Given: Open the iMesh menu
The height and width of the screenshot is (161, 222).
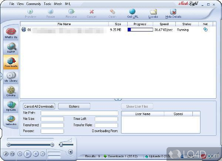Looking at the screenshot, I should click(58, 4).
